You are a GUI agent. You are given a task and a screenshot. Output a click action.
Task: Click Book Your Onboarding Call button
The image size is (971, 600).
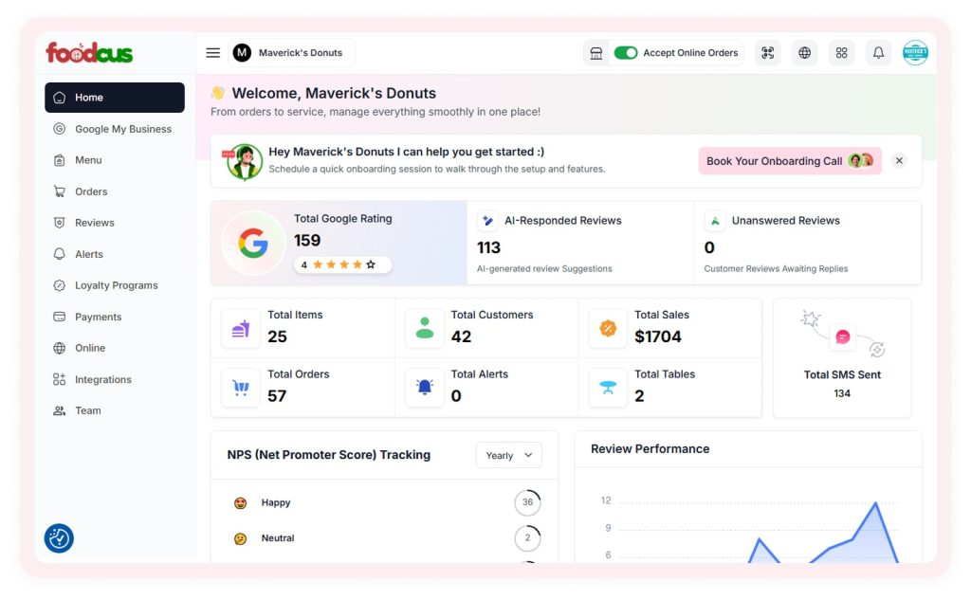click(789, 161)
